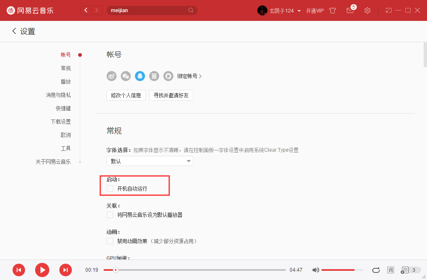Click 绑定帐号 expander arrow
This screenshot has height=280, width=427.
point(189,76)
